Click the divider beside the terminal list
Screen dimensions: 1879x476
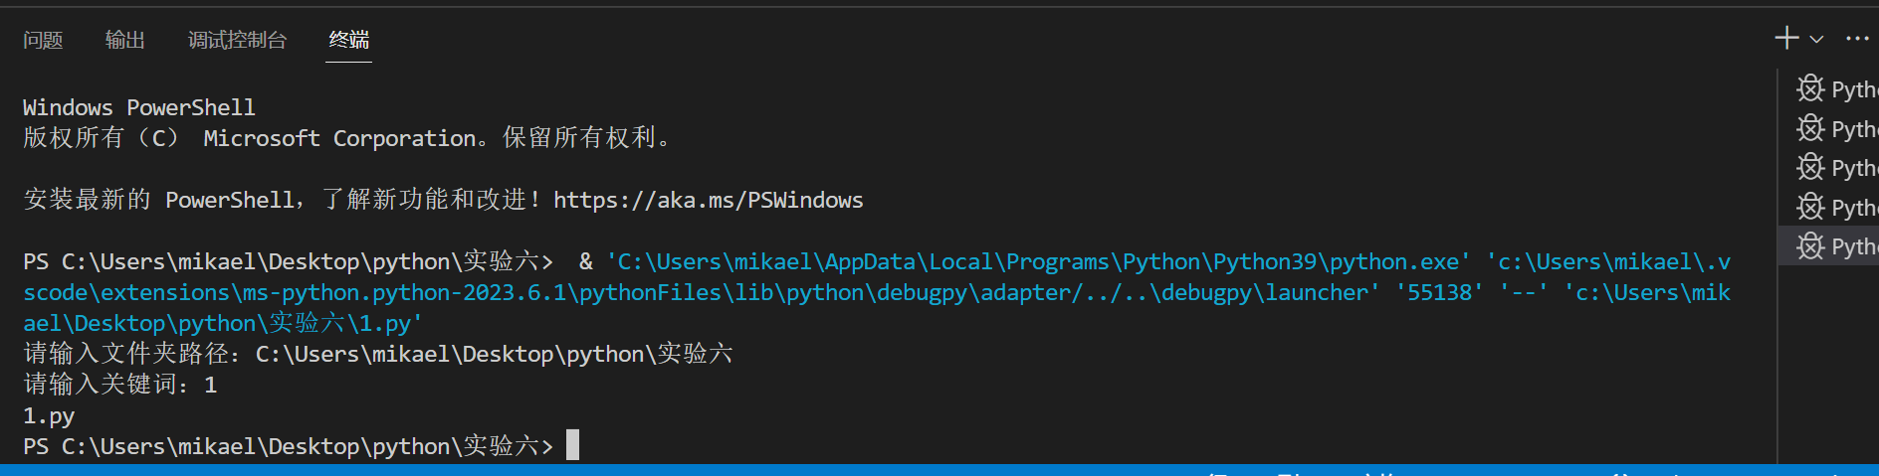pos(1776,258)
